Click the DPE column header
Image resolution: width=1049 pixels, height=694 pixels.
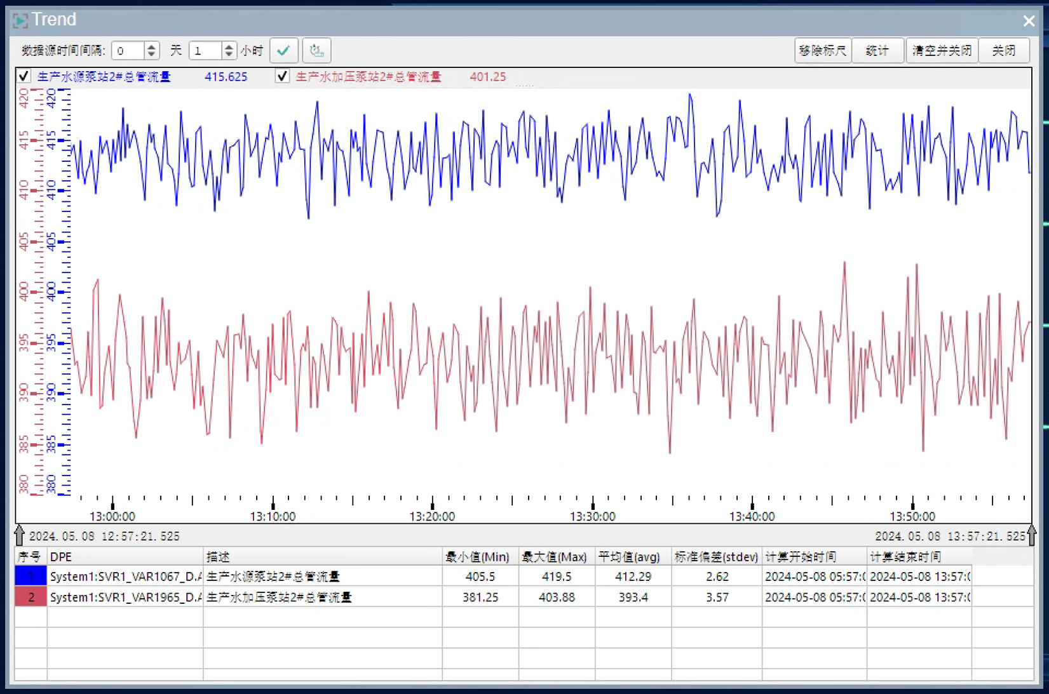pyautogui.click(x=125, y=557)
